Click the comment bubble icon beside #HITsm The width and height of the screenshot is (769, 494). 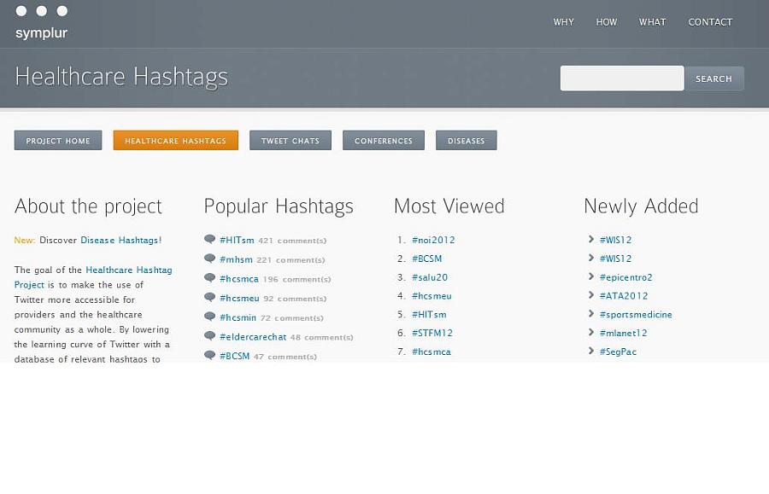(x=210, y=240)
